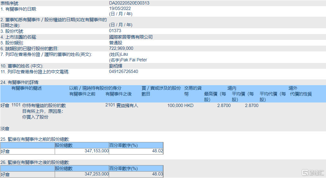
Task: Select event code 1101 in 好倉 row
Action: [16, 105]
